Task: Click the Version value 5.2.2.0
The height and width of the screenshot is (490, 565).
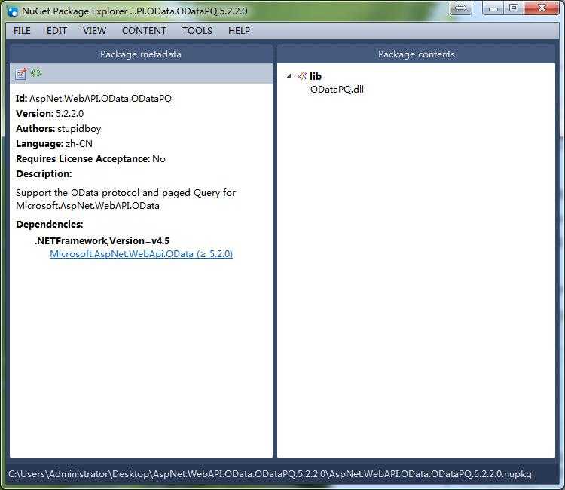Action: click(69, 114)
